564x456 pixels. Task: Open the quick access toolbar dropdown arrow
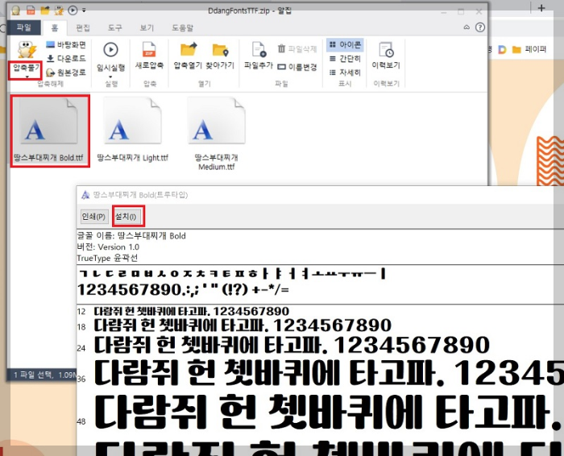(x=84, y=10)
